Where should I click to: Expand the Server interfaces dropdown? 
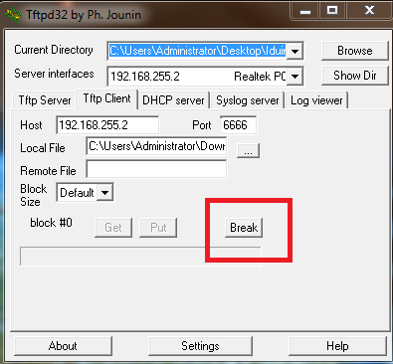tap(295, 77)
